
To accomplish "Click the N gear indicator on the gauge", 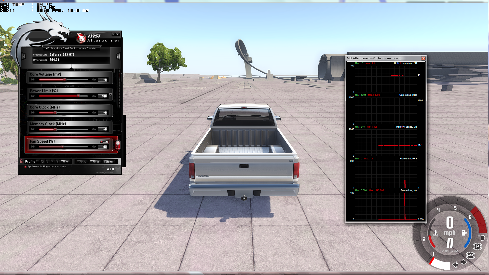I will [x=450, y=243].
